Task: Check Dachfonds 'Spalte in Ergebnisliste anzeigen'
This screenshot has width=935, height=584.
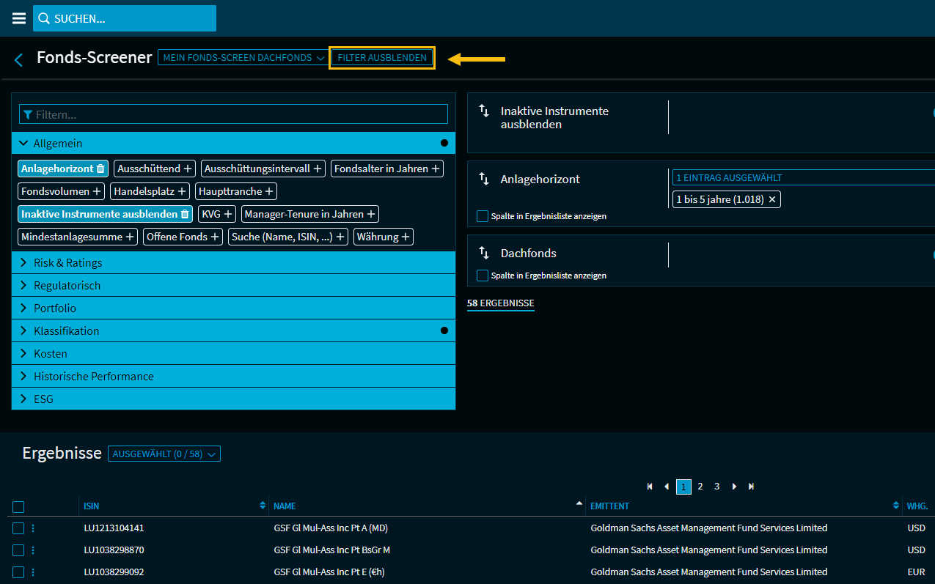Action: coord(482,276)
